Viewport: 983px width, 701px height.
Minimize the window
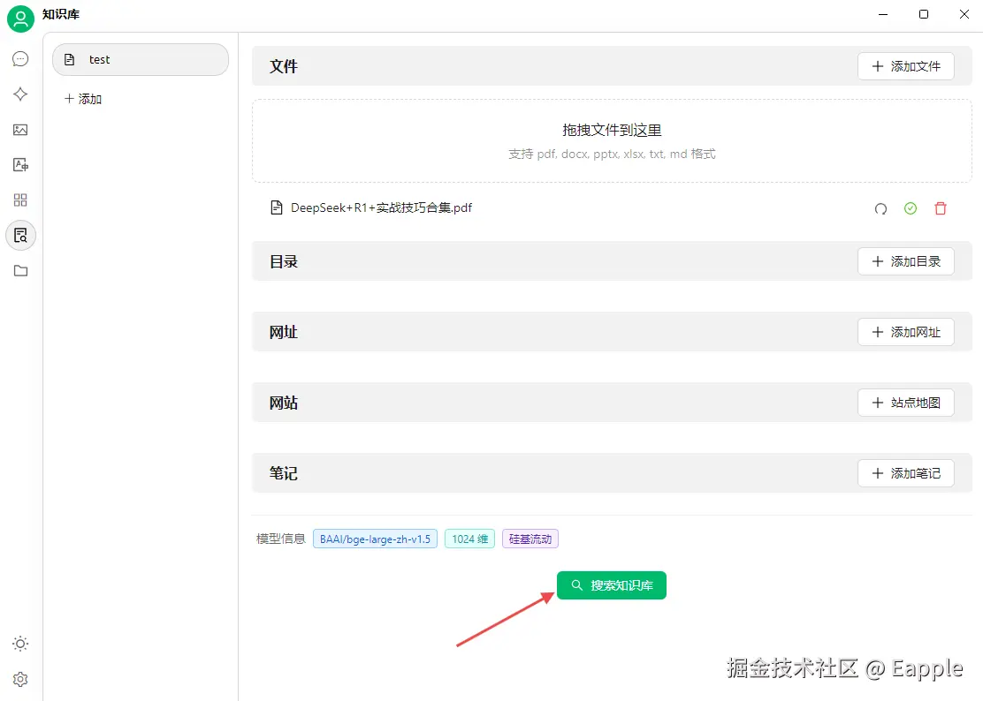[883, 14]
